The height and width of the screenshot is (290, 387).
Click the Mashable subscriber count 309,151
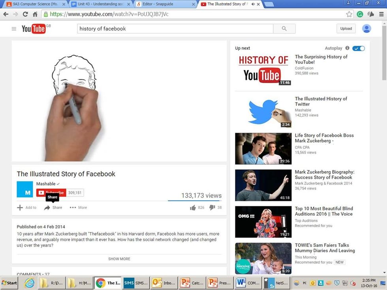point(75,193)
